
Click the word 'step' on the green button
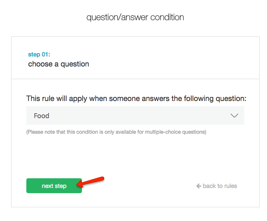pyautogui.click(x=61, y=186)
